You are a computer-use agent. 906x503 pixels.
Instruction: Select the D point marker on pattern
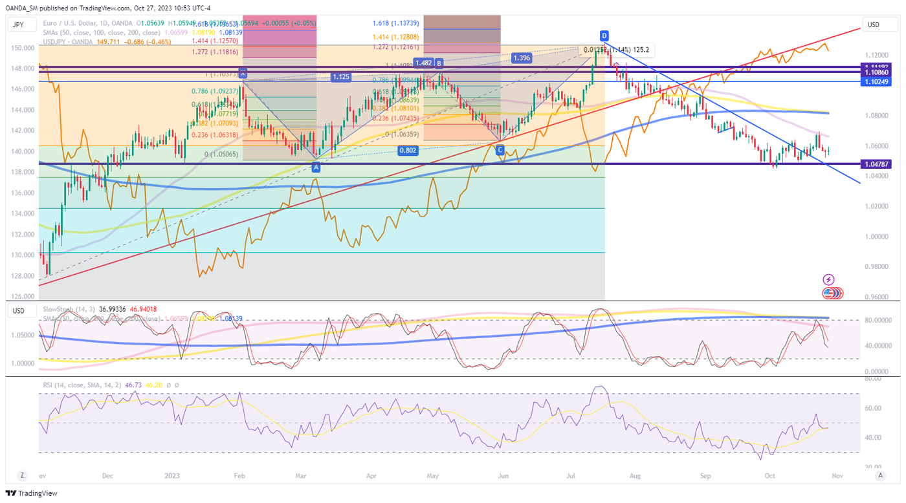603,35
